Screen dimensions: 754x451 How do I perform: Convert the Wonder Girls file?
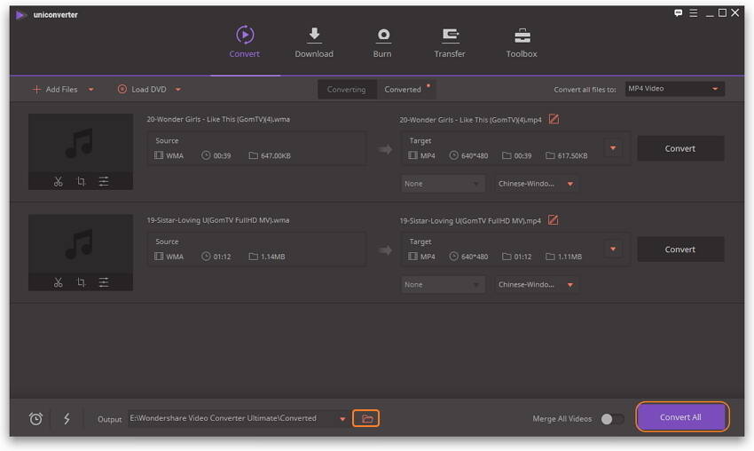pyautogui.click(x=680, y=149)
